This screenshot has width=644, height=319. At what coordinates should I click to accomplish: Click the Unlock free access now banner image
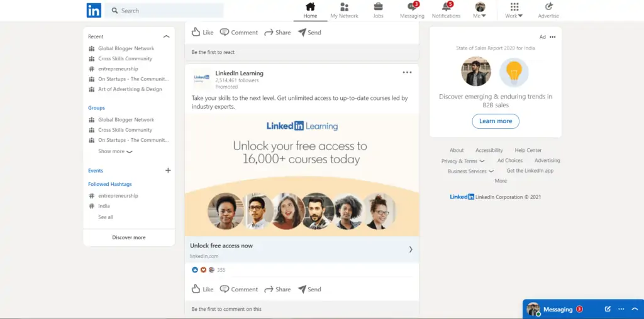pyautogui.click(x=301, y=175)
